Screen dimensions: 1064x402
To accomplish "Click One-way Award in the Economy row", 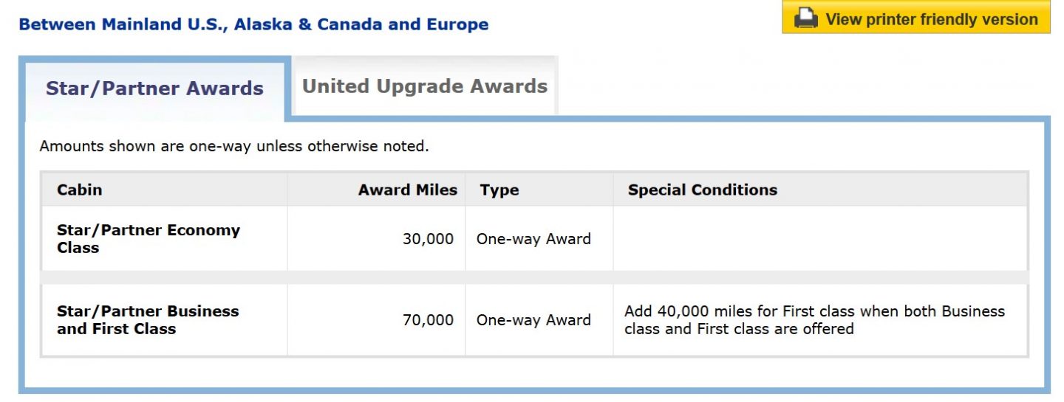I will click(533, 239).
